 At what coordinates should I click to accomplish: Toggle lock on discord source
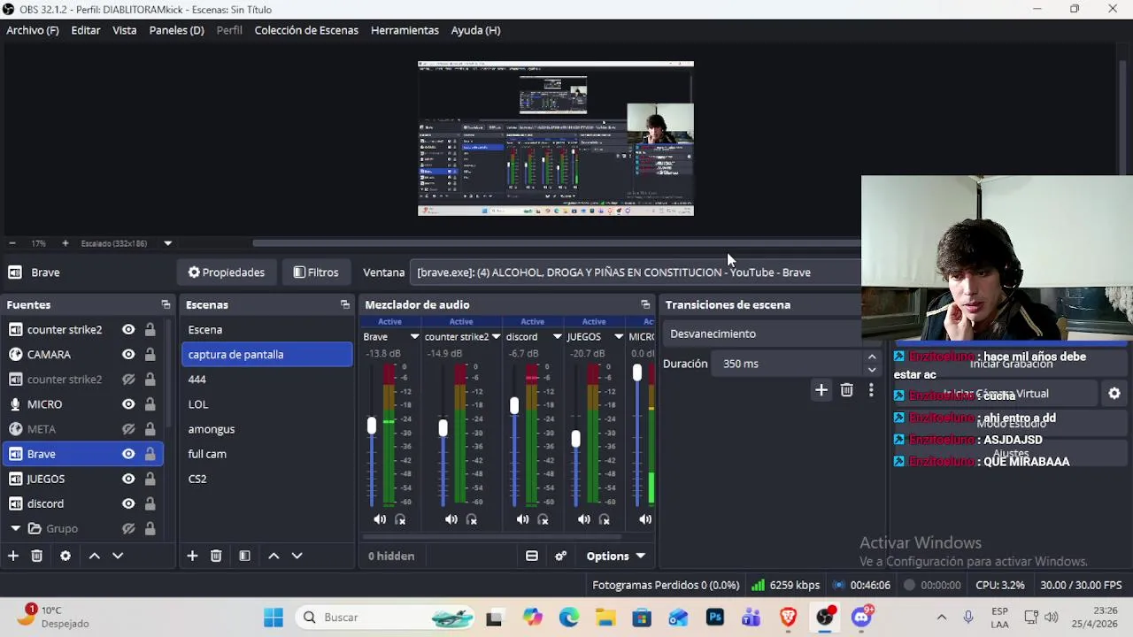[x=150, y=503]
